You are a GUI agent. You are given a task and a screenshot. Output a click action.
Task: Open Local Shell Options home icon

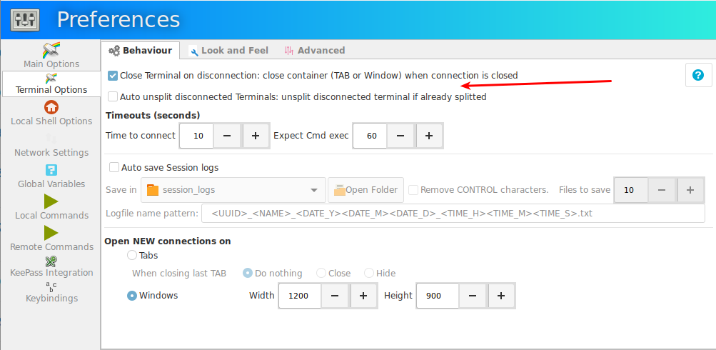51,107
